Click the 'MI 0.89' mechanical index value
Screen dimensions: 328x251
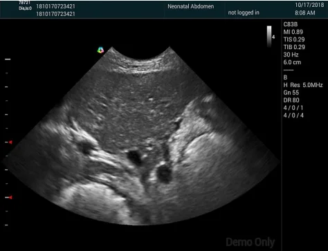[293, 32]
